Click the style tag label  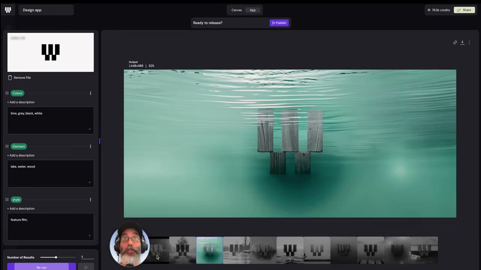[x=16, y=199]
